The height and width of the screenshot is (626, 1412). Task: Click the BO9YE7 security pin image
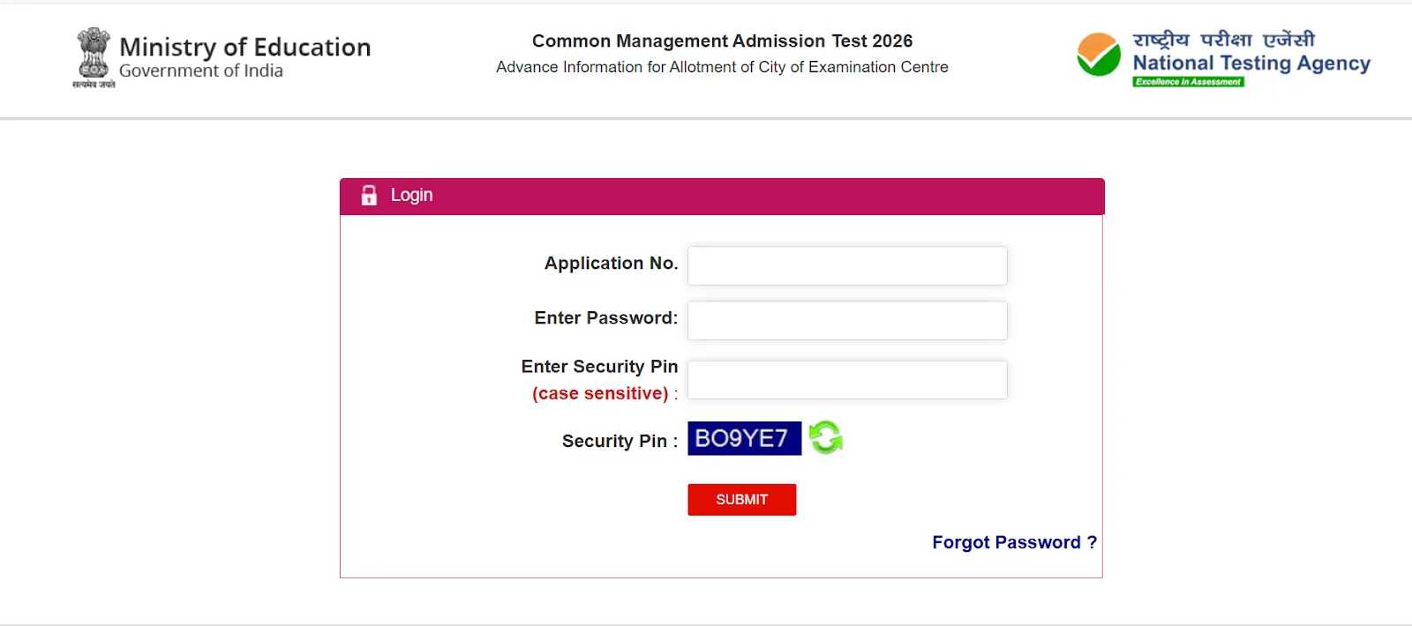744,438
